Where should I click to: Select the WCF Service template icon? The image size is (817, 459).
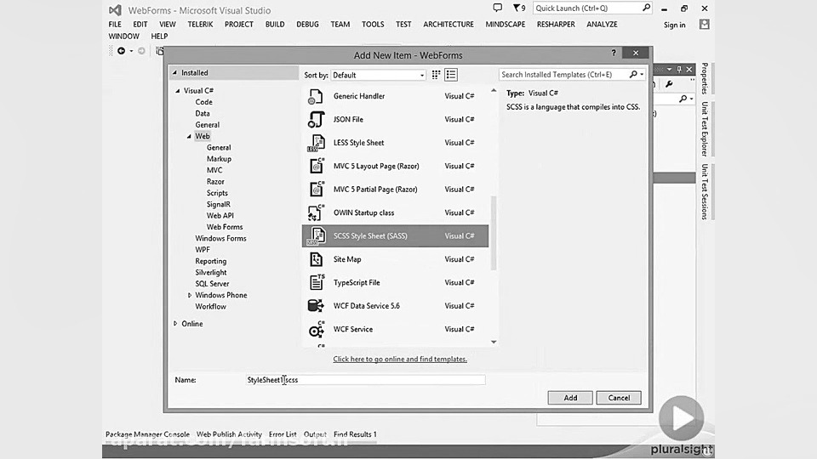(x=316, y=330)
